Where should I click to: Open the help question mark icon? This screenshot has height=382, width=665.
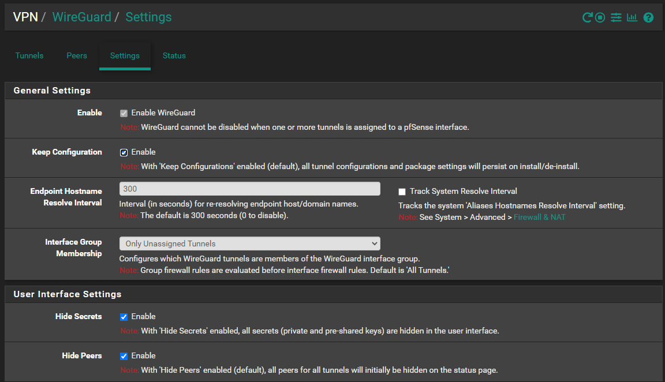coord(648,17)
